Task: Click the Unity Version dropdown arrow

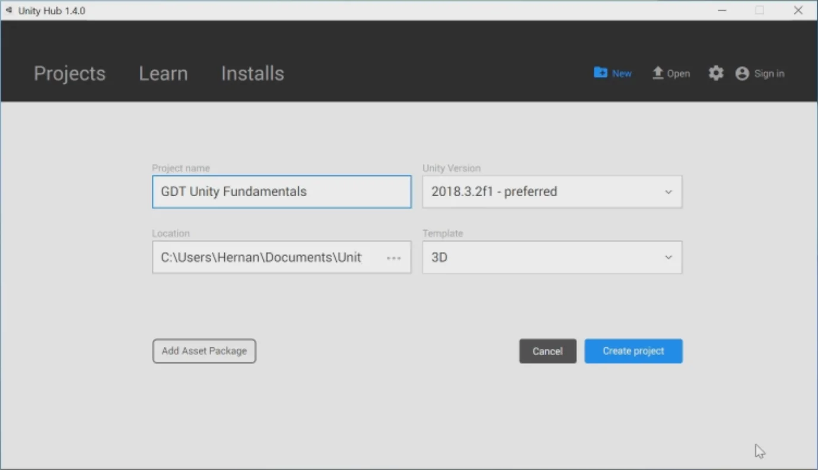Action: pyautogui.click(x=669, y=192)
